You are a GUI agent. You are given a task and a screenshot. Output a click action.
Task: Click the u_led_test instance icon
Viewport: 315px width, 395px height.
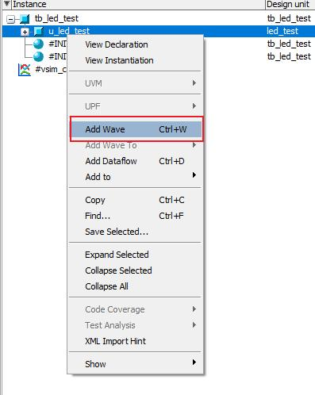[x=38, y=32]
